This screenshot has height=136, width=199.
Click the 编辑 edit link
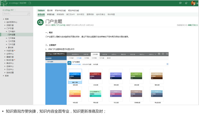[190, 25]
